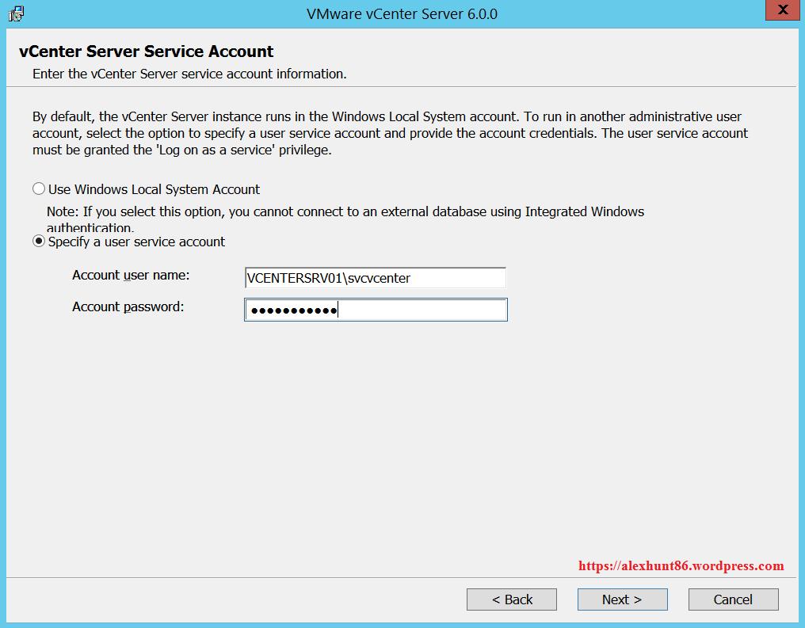Screen dimensions: 805x628
Task: Click the VMware installer icon in title bar
Action: point(16,13)
